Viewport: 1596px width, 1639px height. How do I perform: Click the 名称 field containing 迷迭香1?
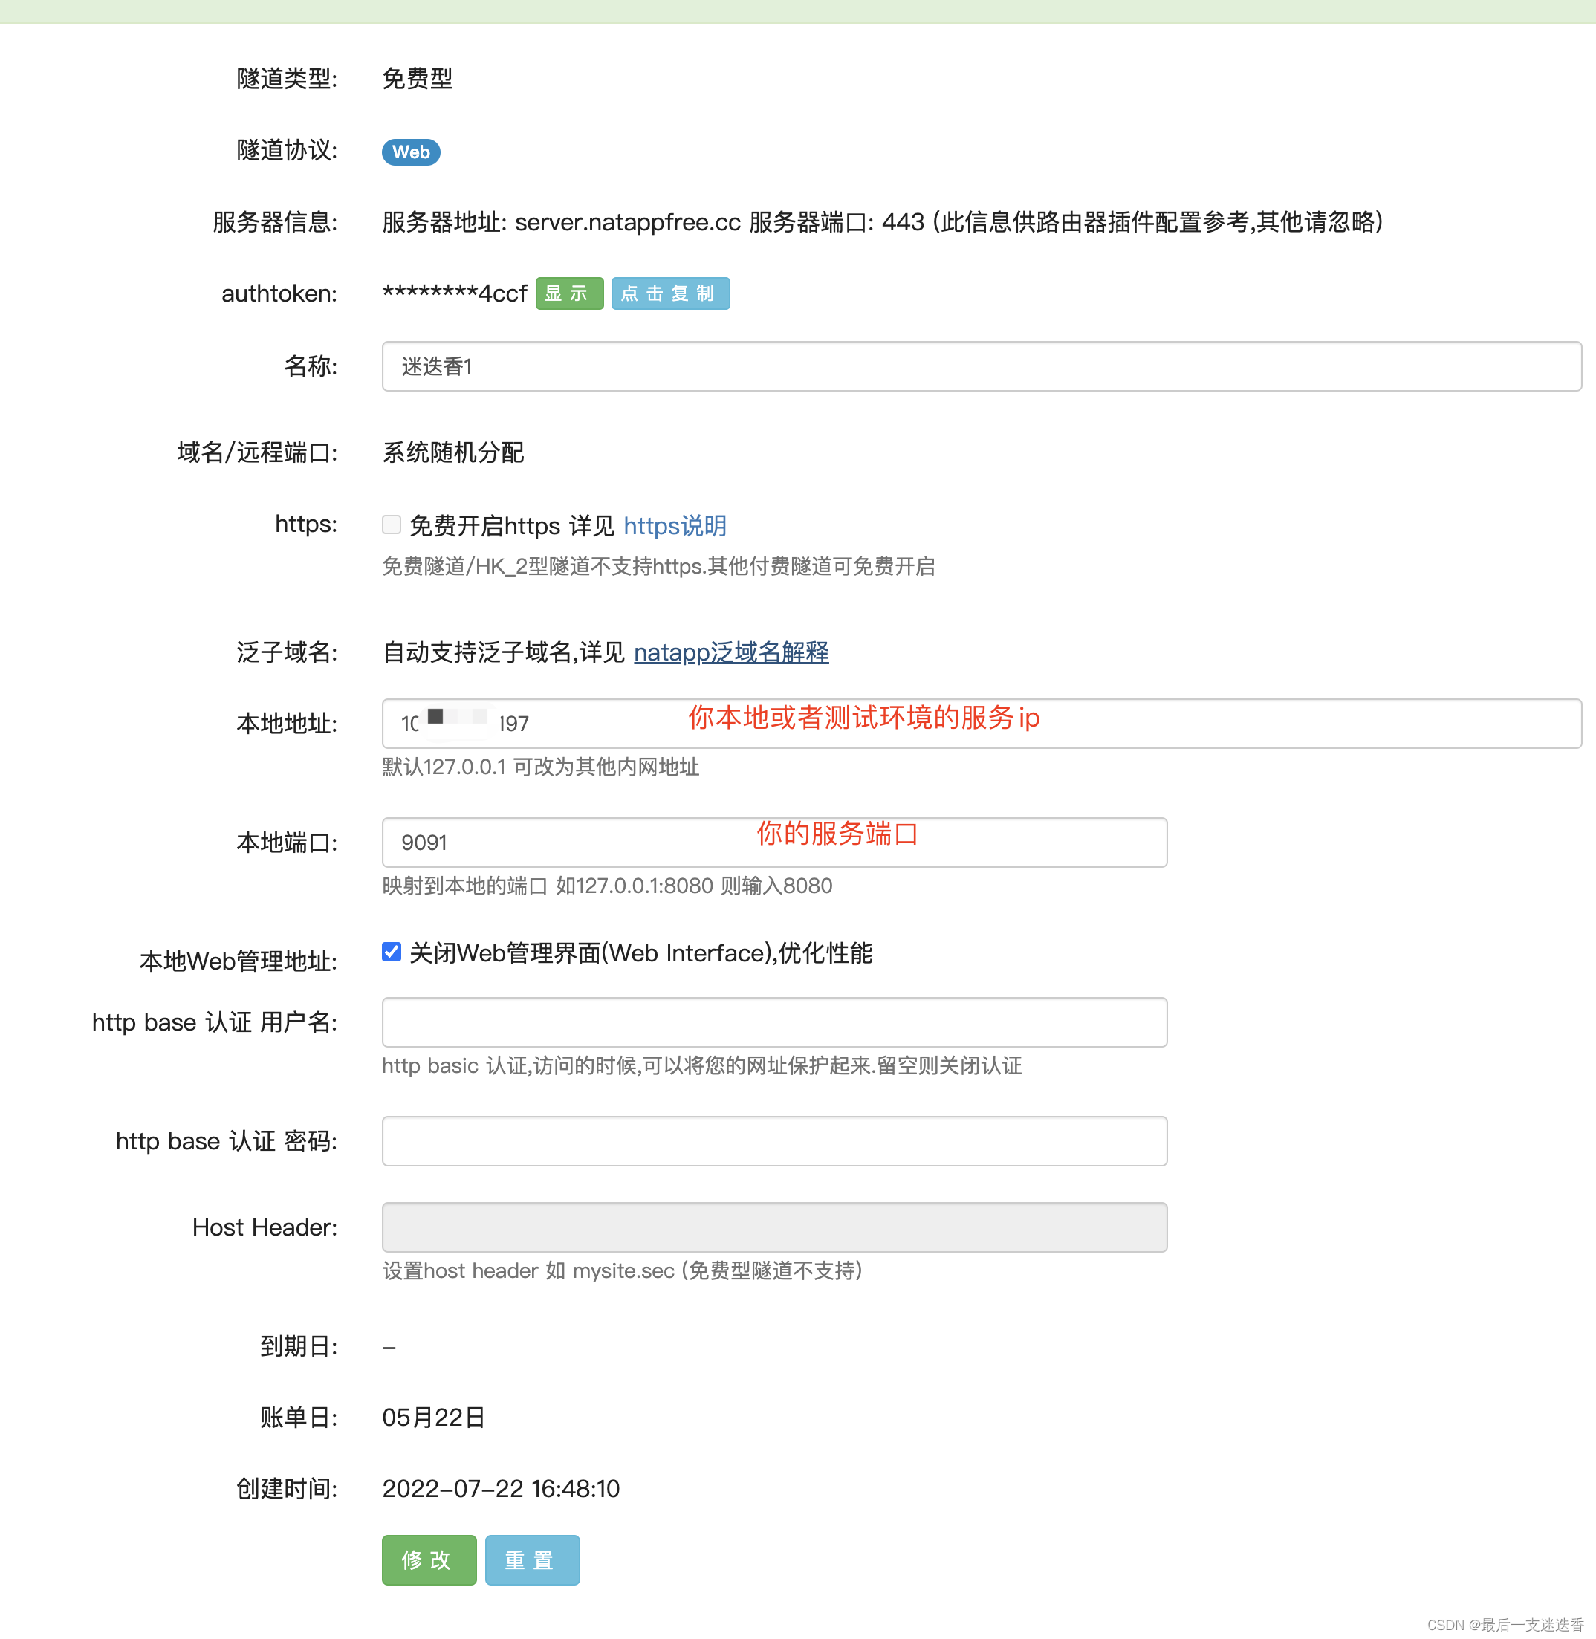[x=981, y=366]
